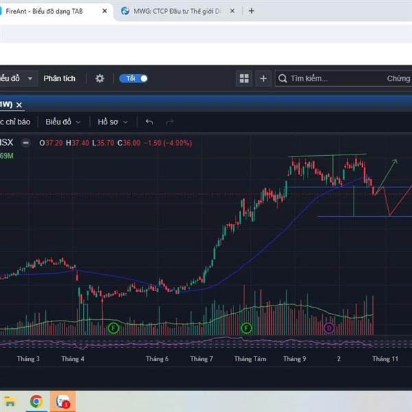
Task: Click the redo arrow icon
Action: (x=170, y=122)
